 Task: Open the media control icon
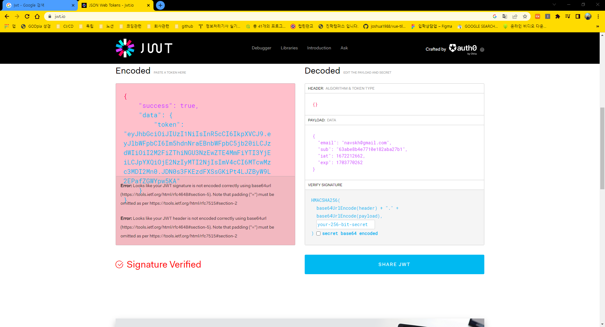568,16
